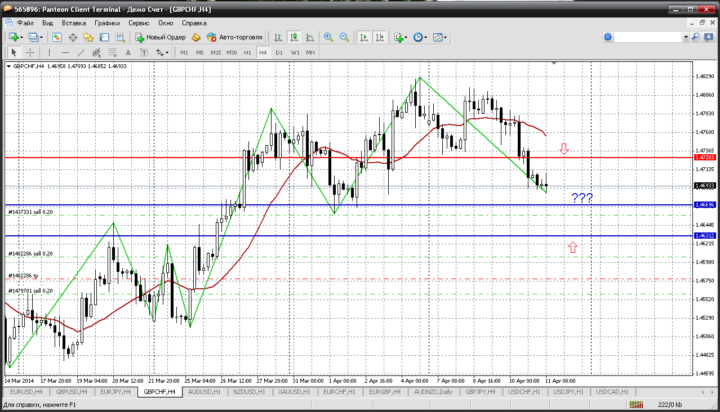Click the application icon beside Файл menu
The width and height of the screenshot is (720, 412).
(9, 23)
